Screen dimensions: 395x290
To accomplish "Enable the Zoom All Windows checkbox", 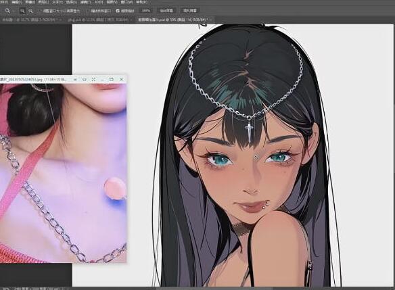I will pos(88,11).
